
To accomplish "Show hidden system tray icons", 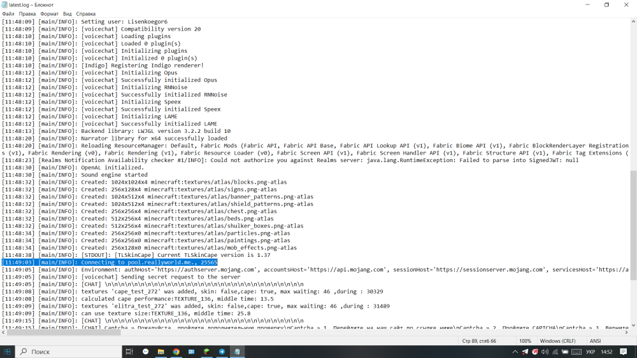I will 515,352.
